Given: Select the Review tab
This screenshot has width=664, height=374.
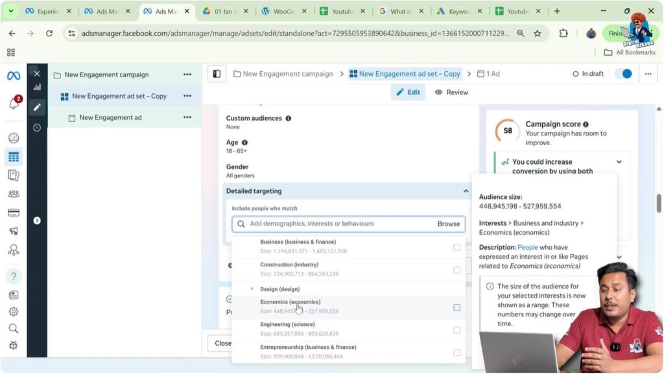Looking at the screenshot, I should coord(451,92).
